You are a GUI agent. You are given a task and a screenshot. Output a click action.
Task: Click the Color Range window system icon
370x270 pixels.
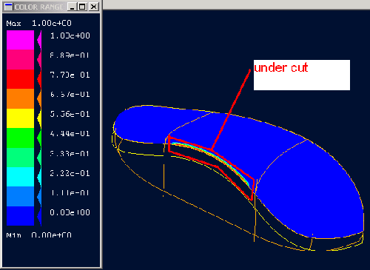8,7
